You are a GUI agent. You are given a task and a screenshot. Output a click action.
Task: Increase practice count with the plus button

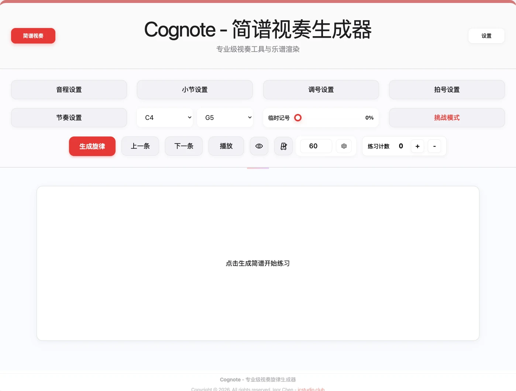(x=417, y=146)
